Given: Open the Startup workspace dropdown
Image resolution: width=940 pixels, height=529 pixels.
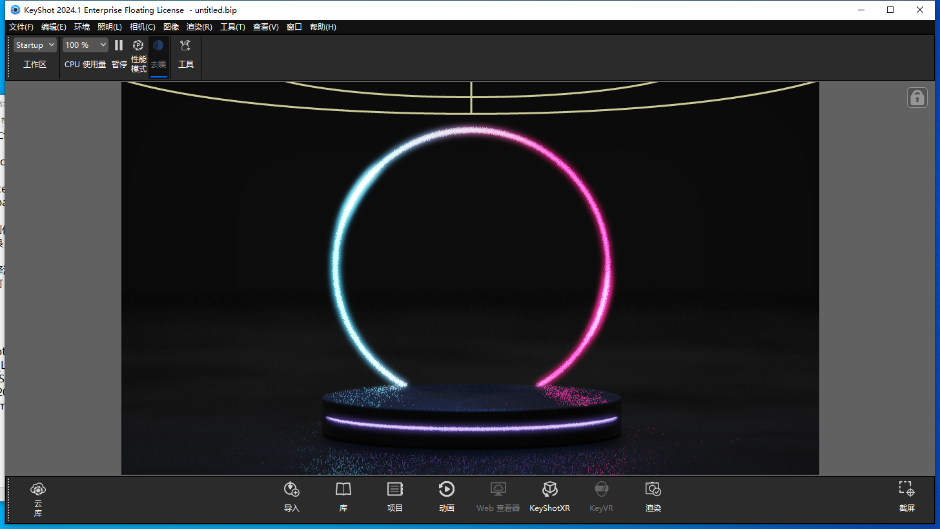Looking at the screenshot, I should (35, 45).
